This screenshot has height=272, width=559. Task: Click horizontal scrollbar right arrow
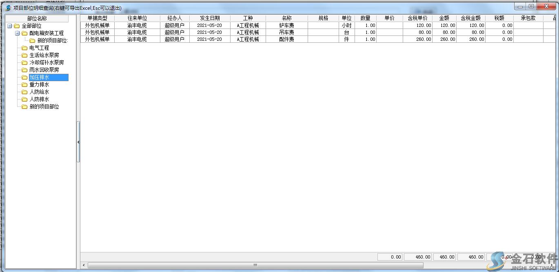pos(551,265)
